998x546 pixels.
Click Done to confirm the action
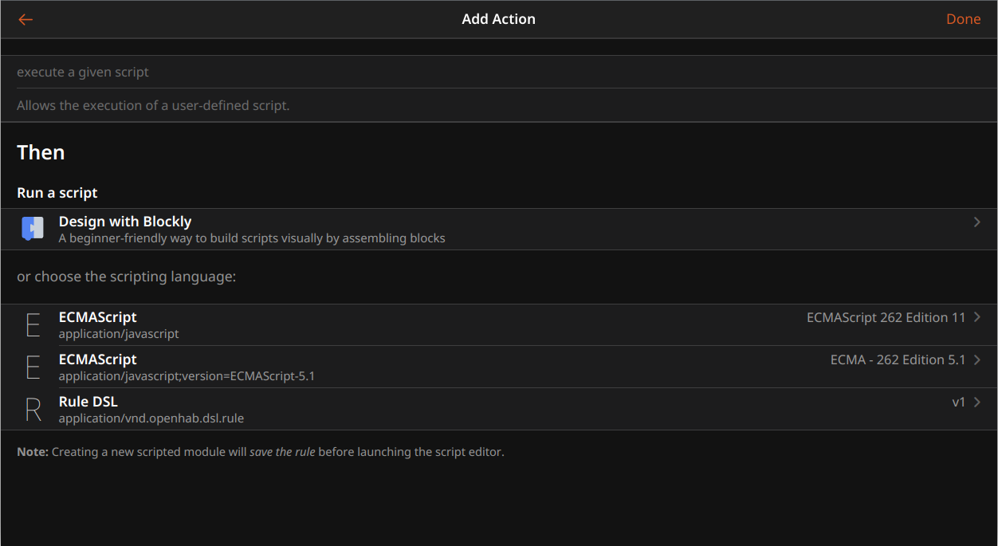click(964, 19)
